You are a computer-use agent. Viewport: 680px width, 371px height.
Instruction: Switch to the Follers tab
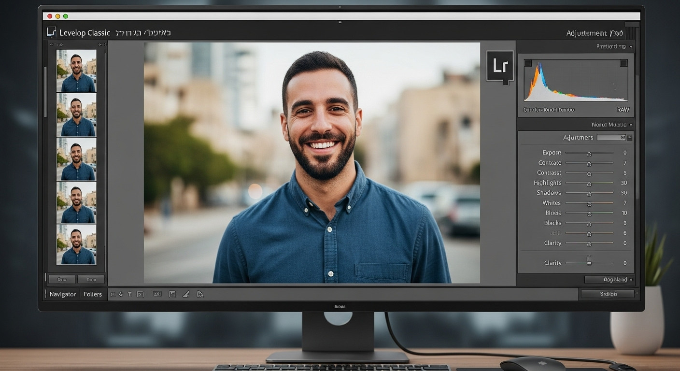[x=93, y=294]
